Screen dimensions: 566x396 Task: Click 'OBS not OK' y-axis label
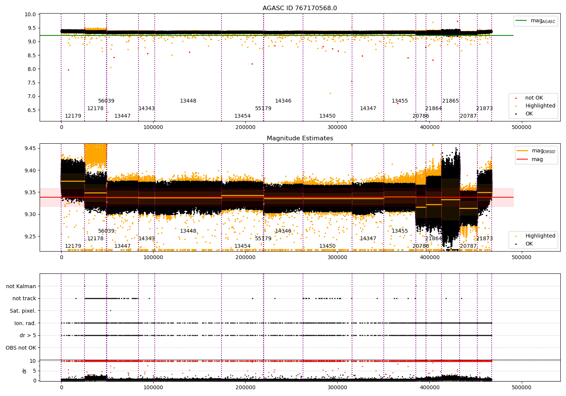[21, 348]
